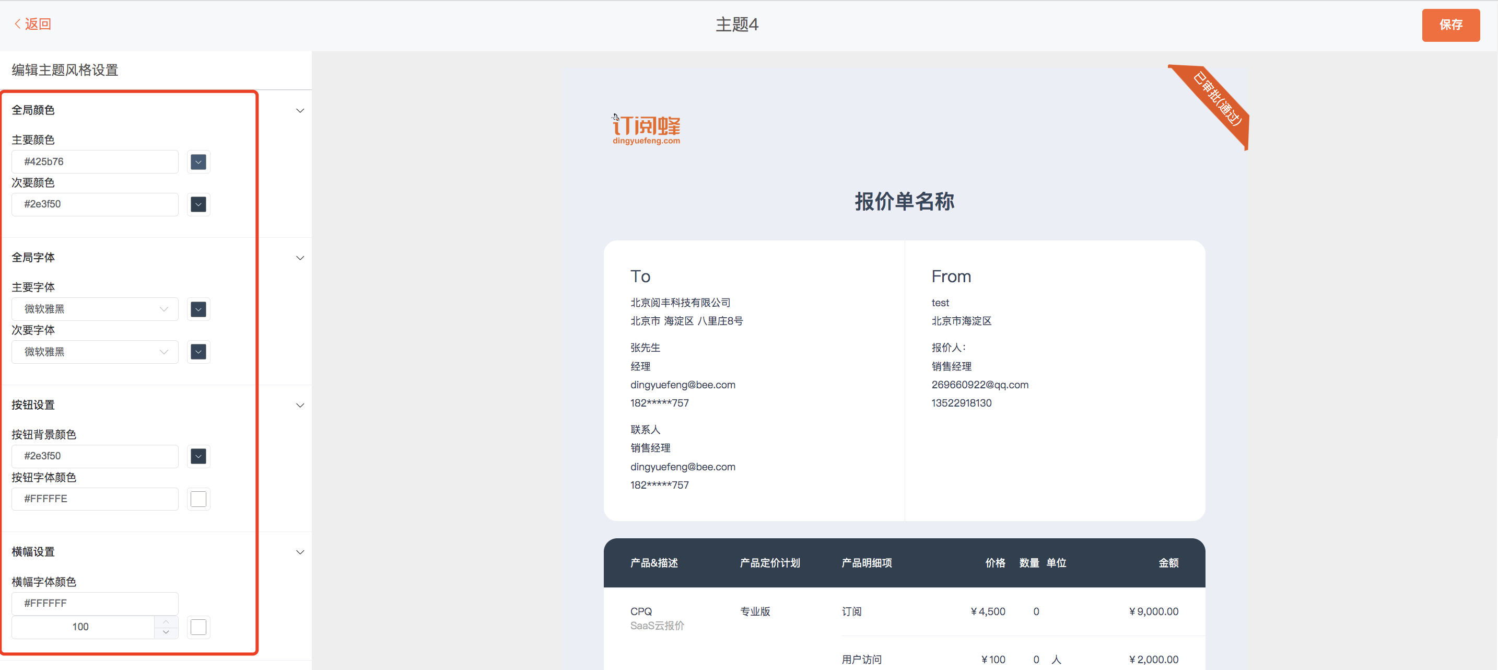Click the 订阅蜂 logo image
The height and width of the screenshot is (670, 1498).
[646, 129]
